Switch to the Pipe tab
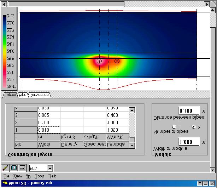 click(x=23, y=95)
